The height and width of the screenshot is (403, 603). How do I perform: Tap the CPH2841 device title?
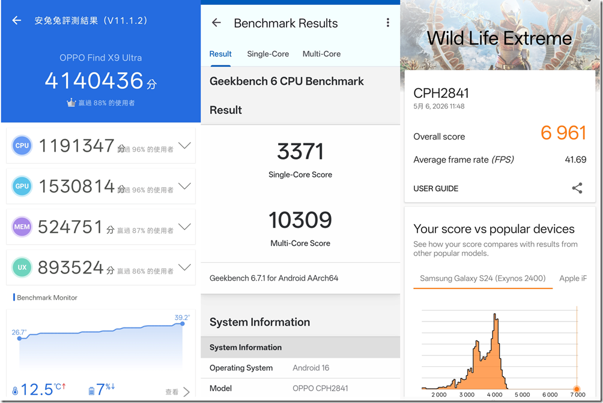tap(441, 93)
